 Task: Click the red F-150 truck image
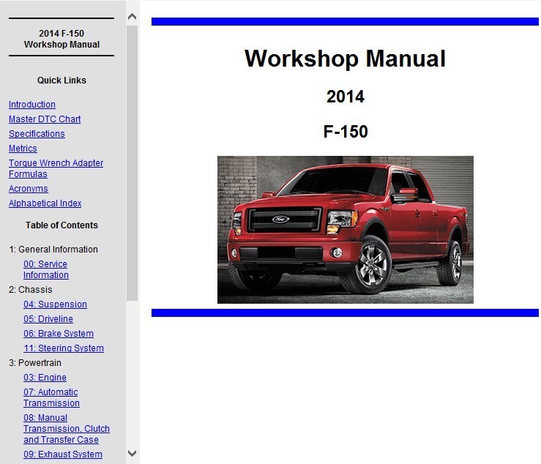click(x=346, y=230)
